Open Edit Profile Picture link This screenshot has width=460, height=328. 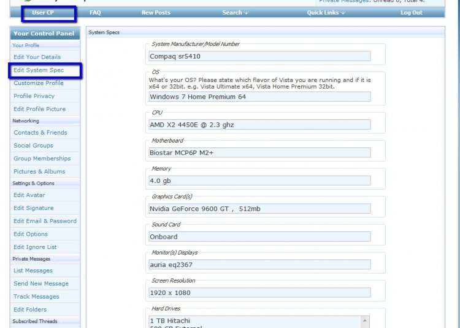40,109
